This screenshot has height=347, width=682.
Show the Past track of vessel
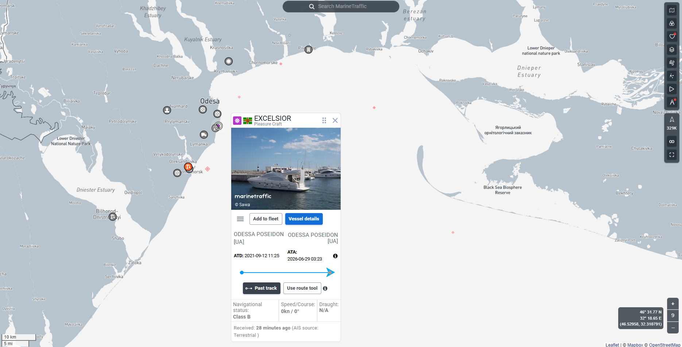coord(261,288)
